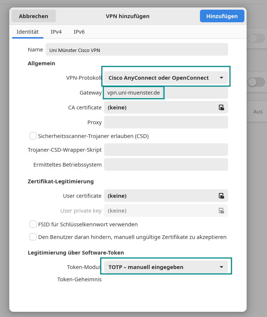This screenshot has width=267, height=317.
Task: Select the Trojaner-CSD-Wrapper-Skript field
Action: coord(166,150)
